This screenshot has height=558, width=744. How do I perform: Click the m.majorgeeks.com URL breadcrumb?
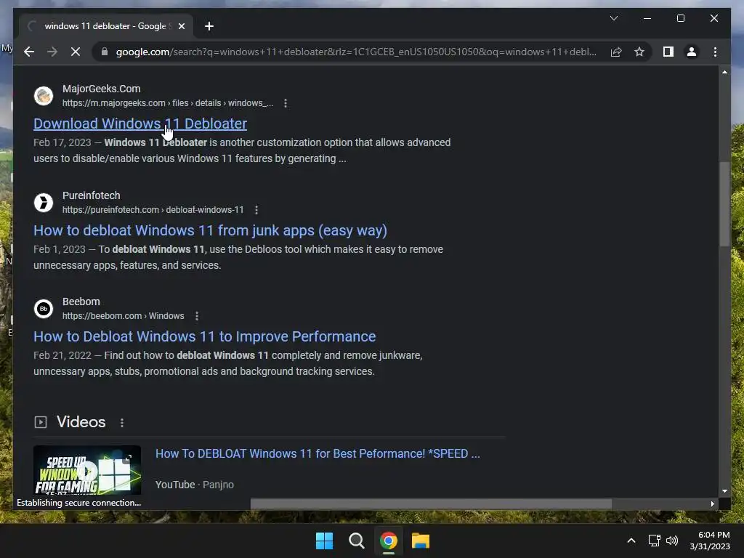tap(168, 103)
